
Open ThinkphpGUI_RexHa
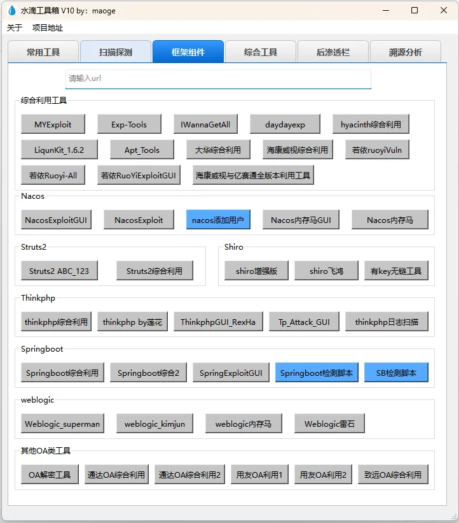218,322
